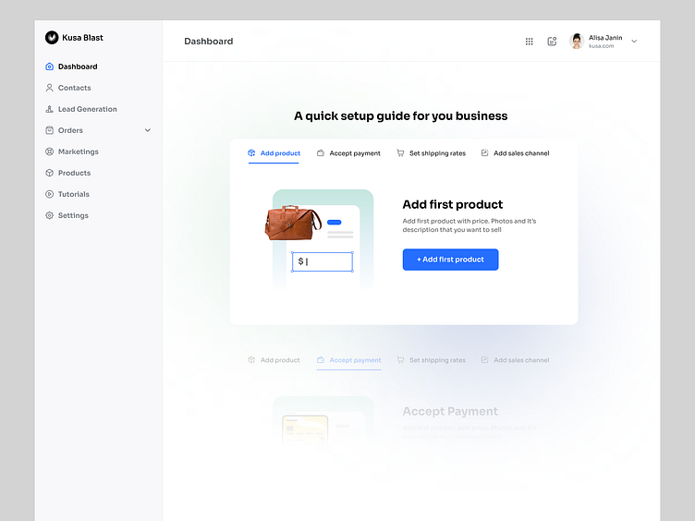Click Alisa Janin's profile avatar
This screenshot has width=695, height=521.
coord(577,42)
